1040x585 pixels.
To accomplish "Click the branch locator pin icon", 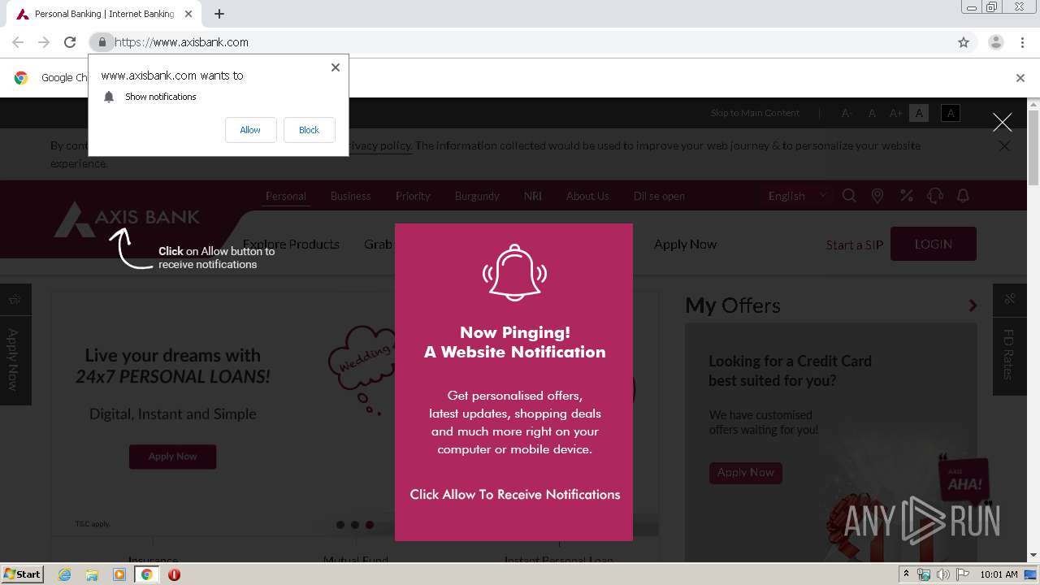I will [x=877, y=196].
